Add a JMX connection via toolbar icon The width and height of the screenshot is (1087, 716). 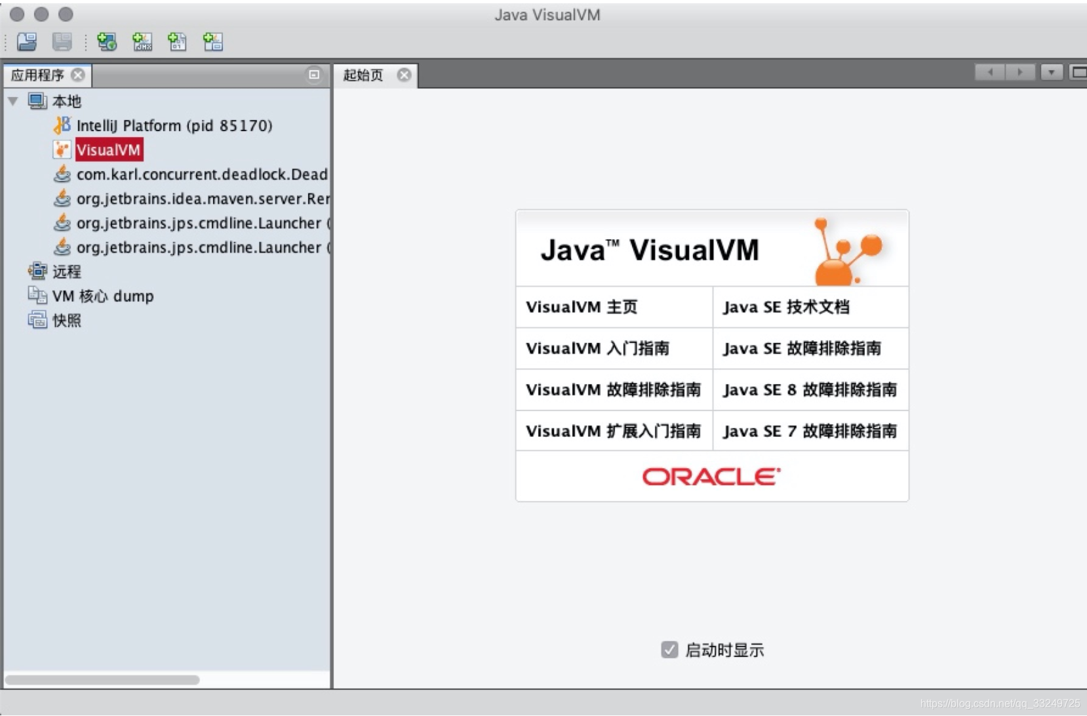pos(142,42)
